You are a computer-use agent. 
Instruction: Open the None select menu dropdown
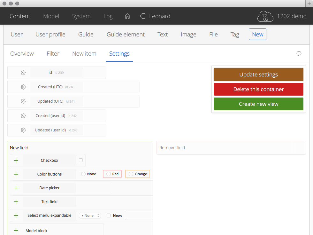pyautogui.click(x=90, y=215)
